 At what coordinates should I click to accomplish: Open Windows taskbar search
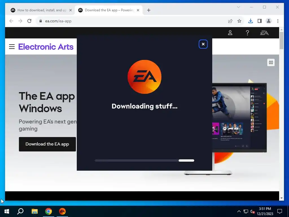pos(20,211)
